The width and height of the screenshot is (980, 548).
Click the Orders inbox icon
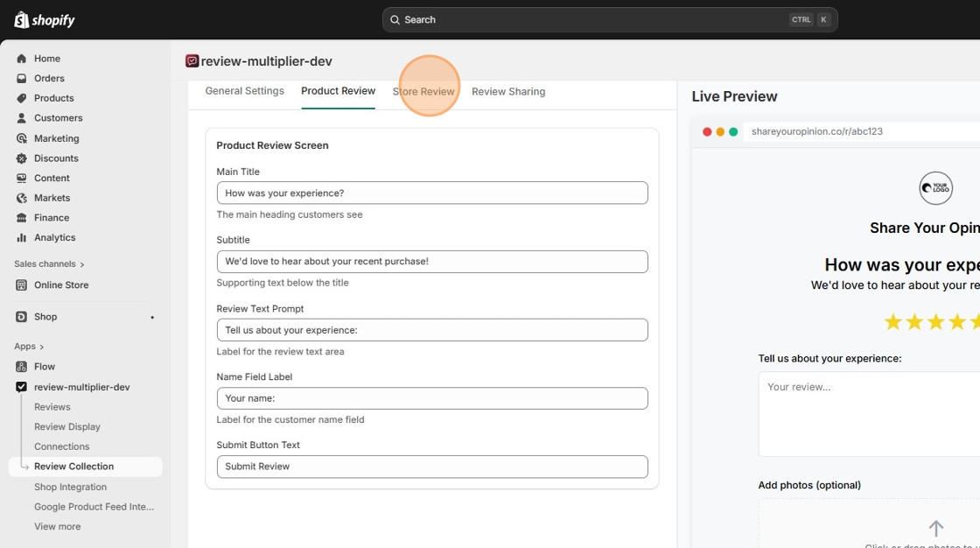21,78
